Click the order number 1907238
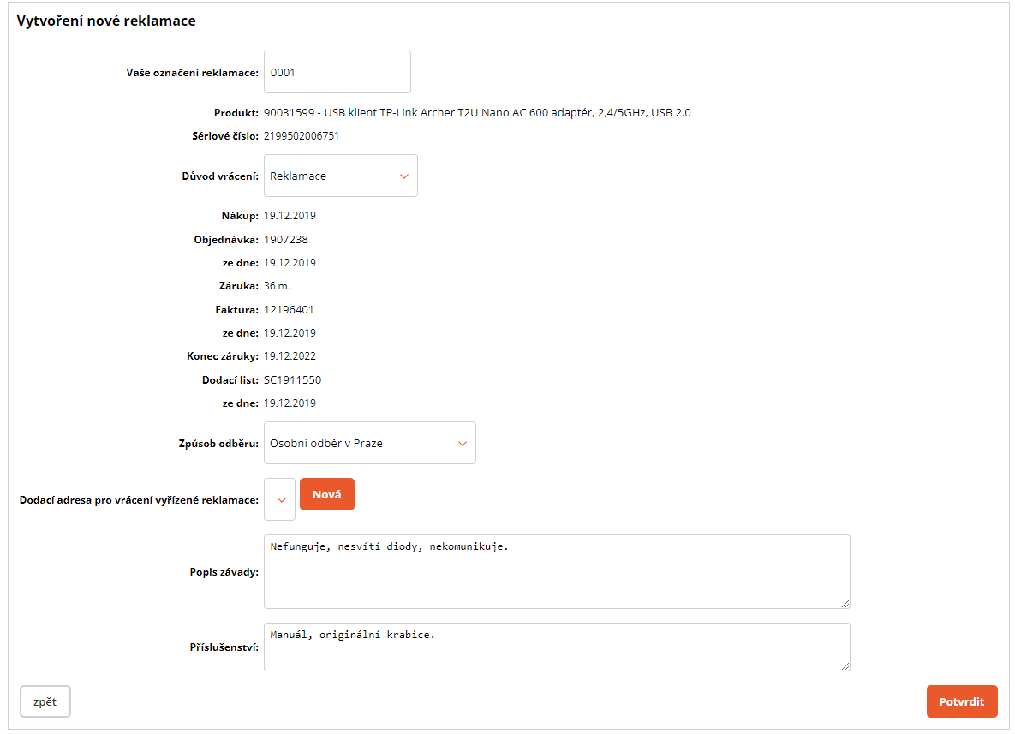This screenshot has height=734, width=1015. (285, 240)
